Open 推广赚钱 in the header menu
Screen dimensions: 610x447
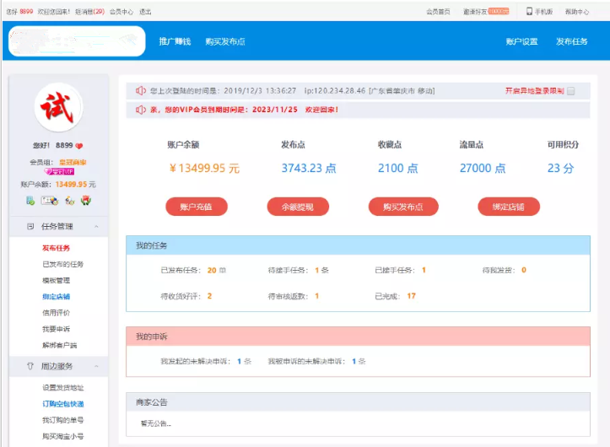tap(175, 41)
